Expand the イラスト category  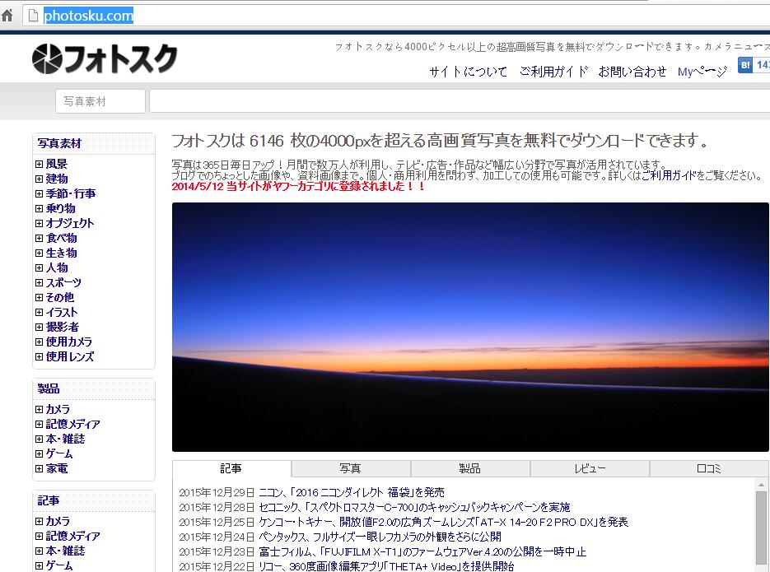coord(40,312)
